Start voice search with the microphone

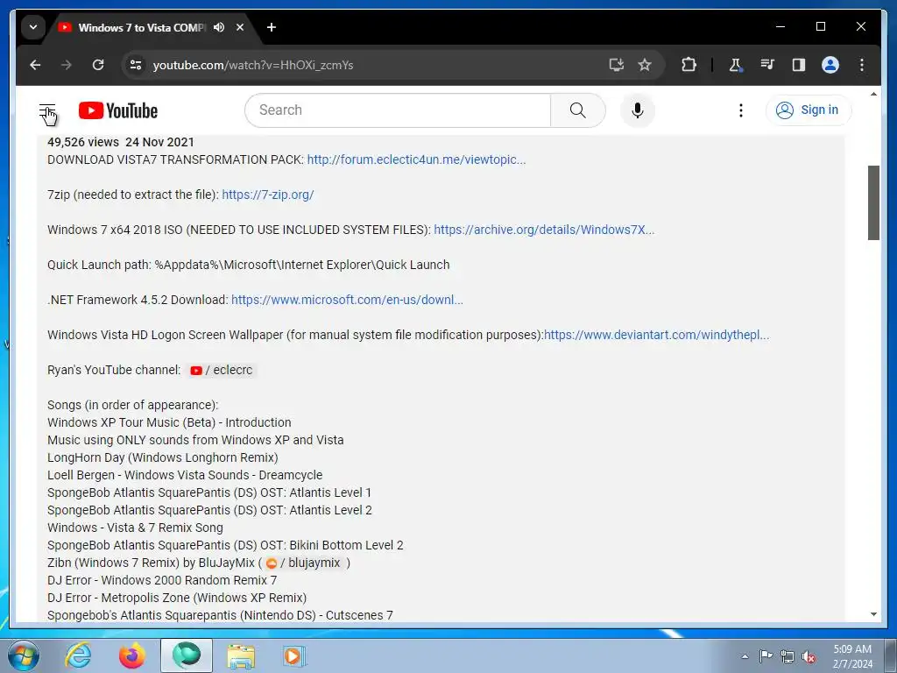[x=638, y=110]
